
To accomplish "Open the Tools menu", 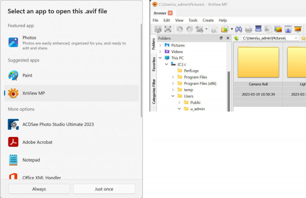I will [x=193, y=20].
